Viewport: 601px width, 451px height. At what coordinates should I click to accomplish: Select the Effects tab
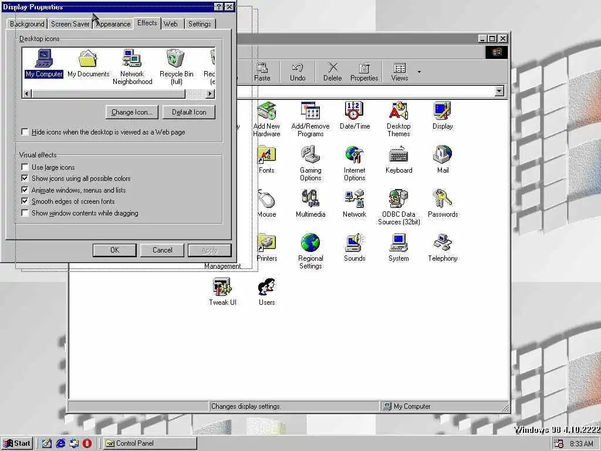pyautogui.click(x=147, y=23)
